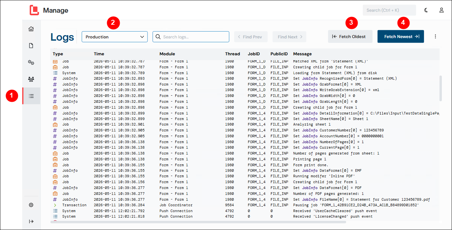Click the red Manage logo
452x230 pixels.
(x=34, y=10)
